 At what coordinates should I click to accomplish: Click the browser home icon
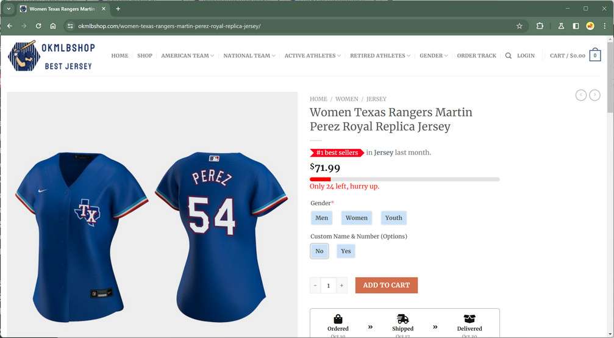point(53,26)
